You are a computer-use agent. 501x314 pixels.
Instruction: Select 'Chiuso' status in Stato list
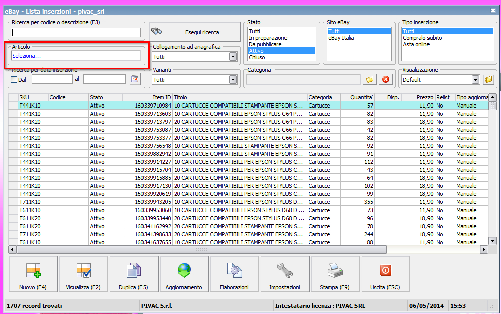tap(281, 57)
